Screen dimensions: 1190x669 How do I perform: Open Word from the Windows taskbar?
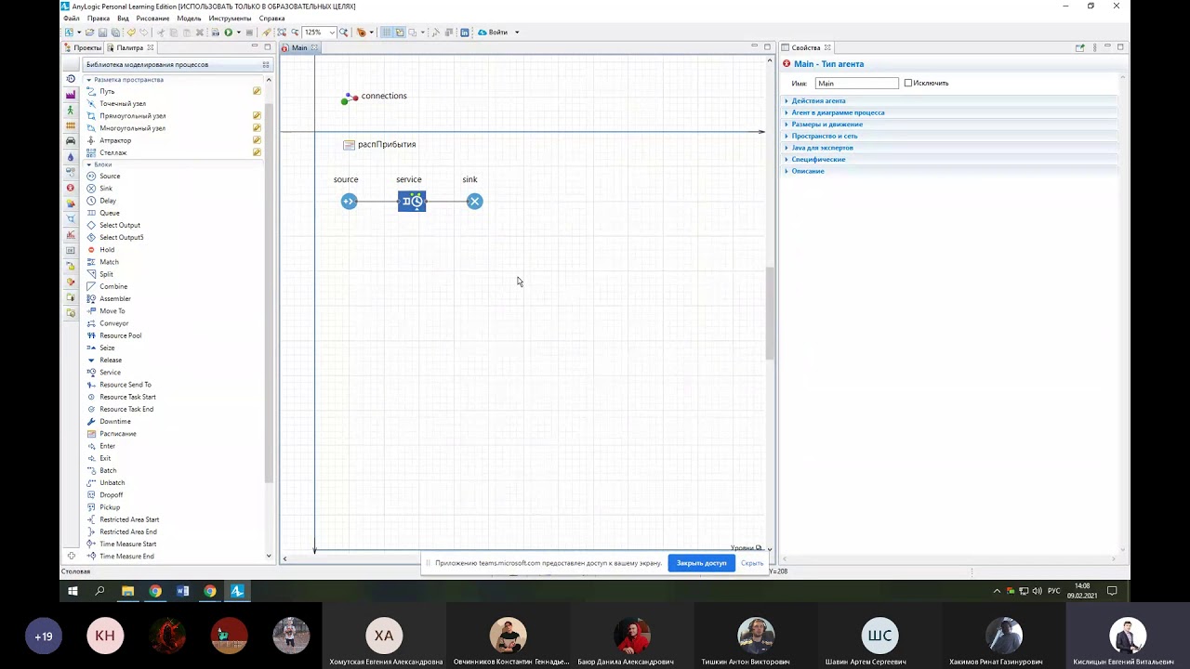(x=182, y=591)
